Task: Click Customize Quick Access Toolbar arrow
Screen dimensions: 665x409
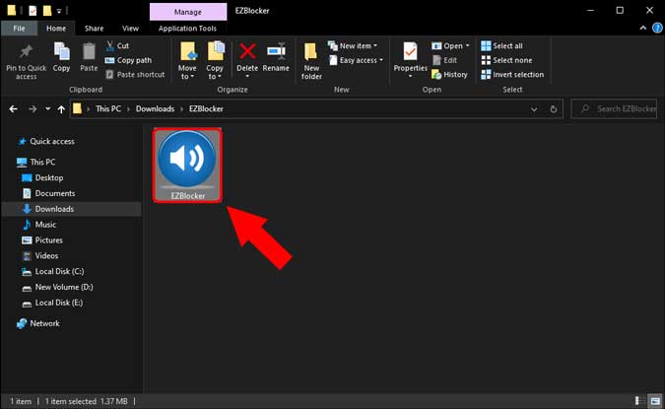Action: click(59, 11)
